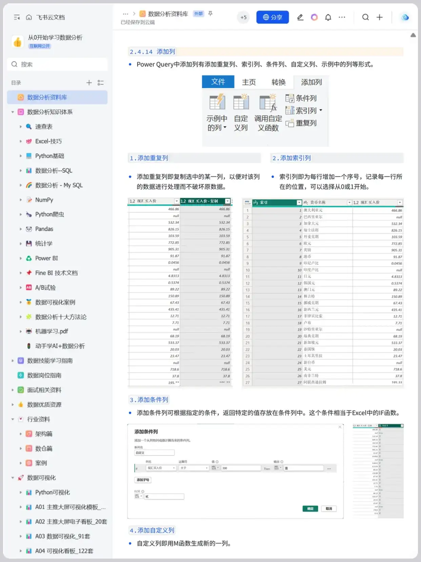The height and width of the screenshot is (562, 421).
Task: Open the more options ellipsis in the top bar
Action: coord(342,17)
